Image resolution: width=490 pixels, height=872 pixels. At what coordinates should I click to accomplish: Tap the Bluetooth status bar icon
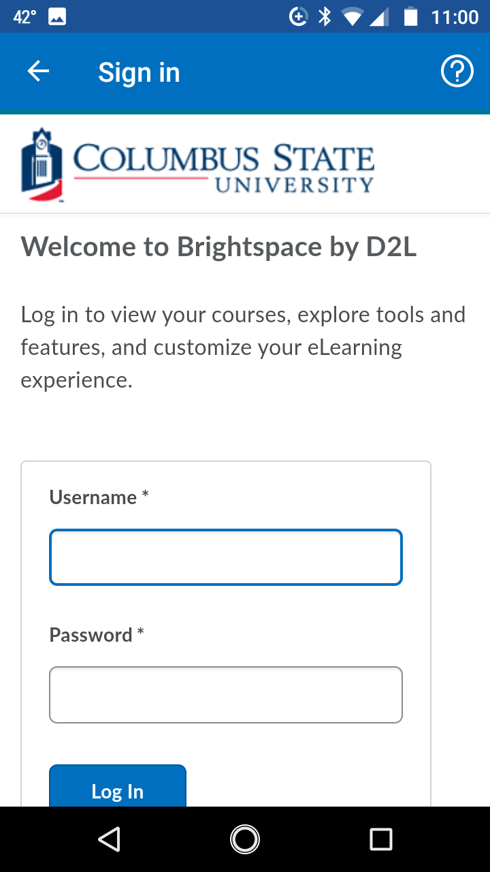tap(325, 16)
